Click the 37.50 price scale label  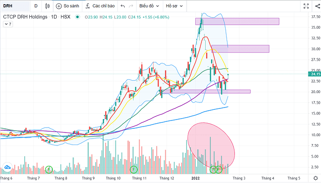[316, 17]
